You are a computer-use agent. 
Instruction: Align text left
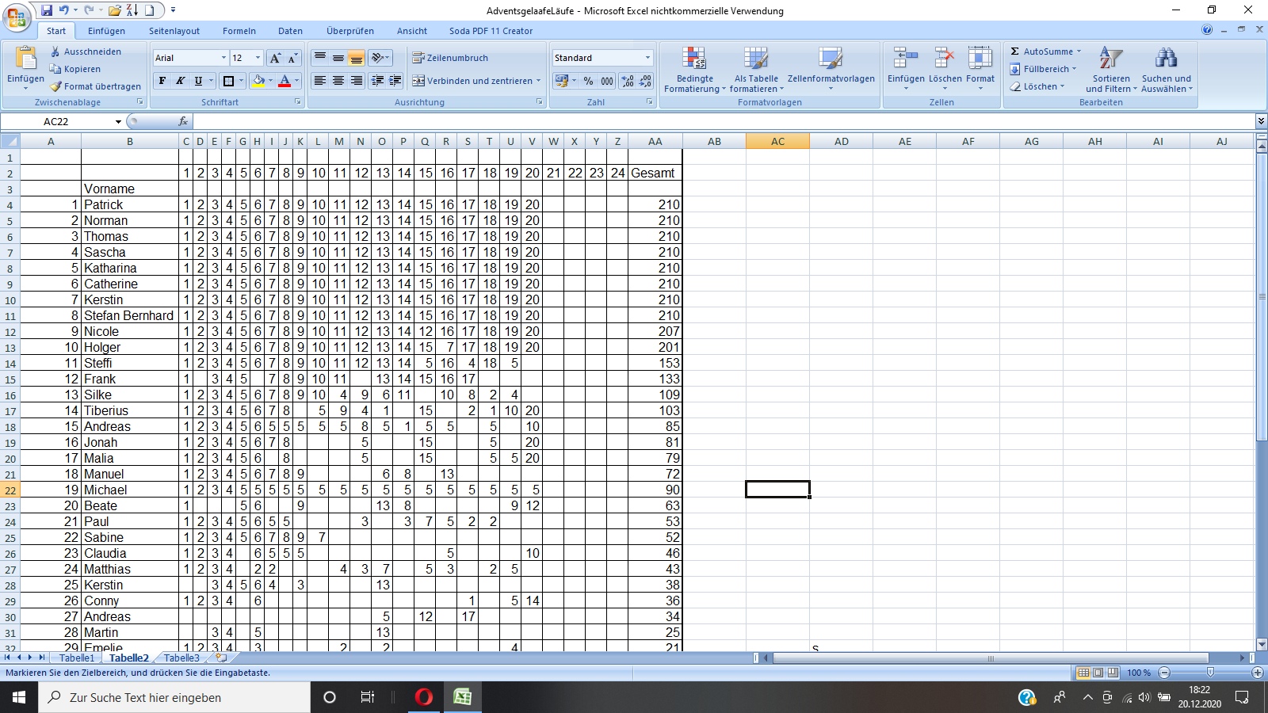point(320,81)
